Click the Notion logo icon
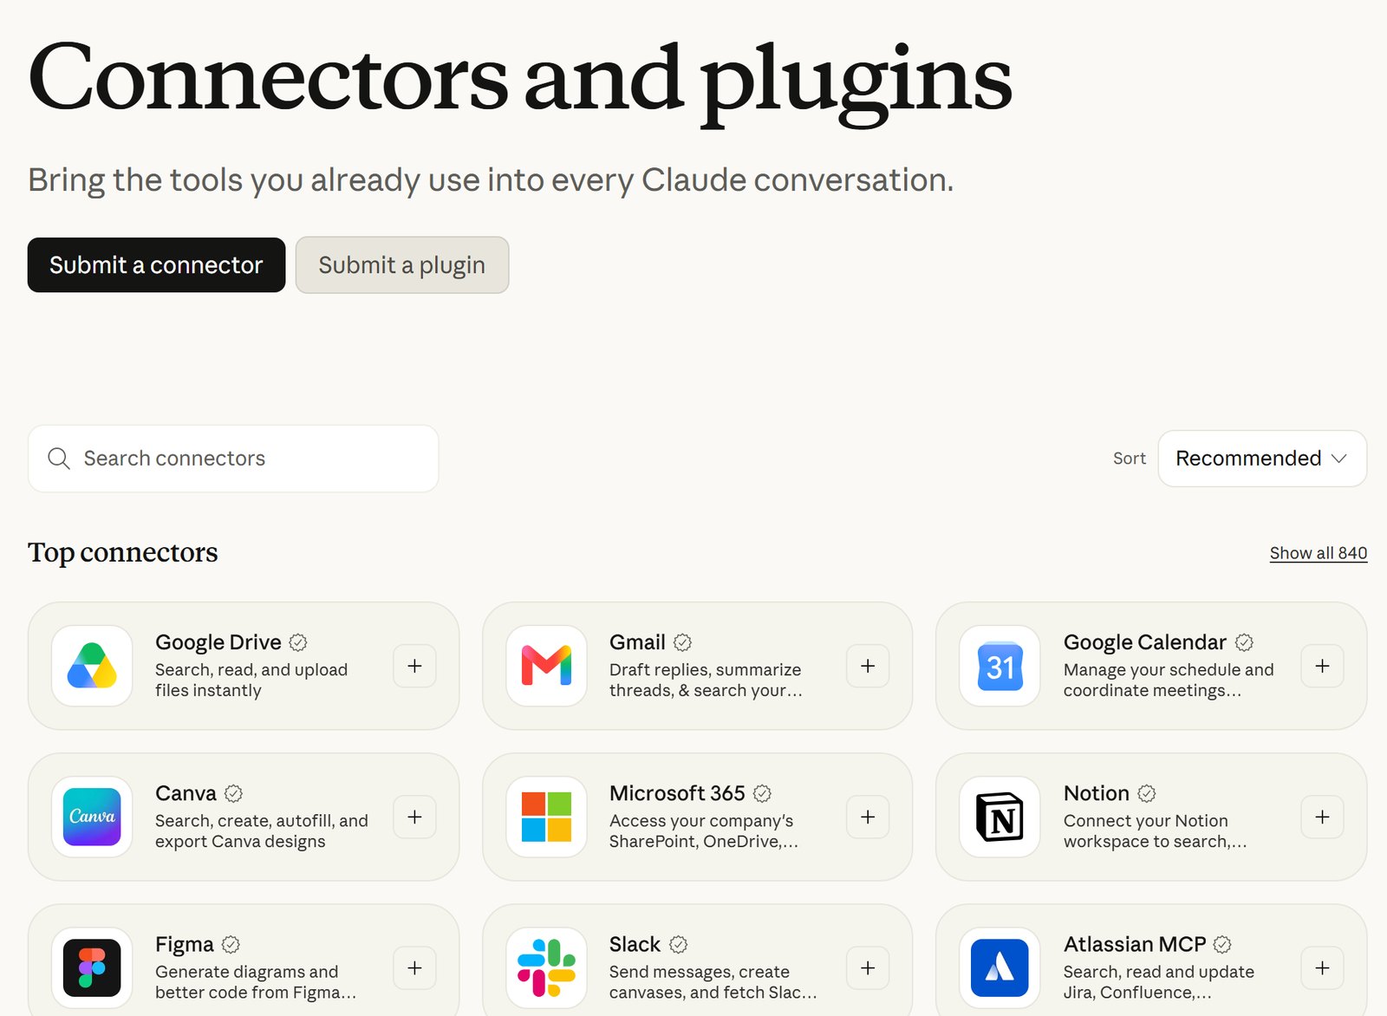This screenshot has height=1016, width=1387. pyautogui.click(x=1000, y=817)
